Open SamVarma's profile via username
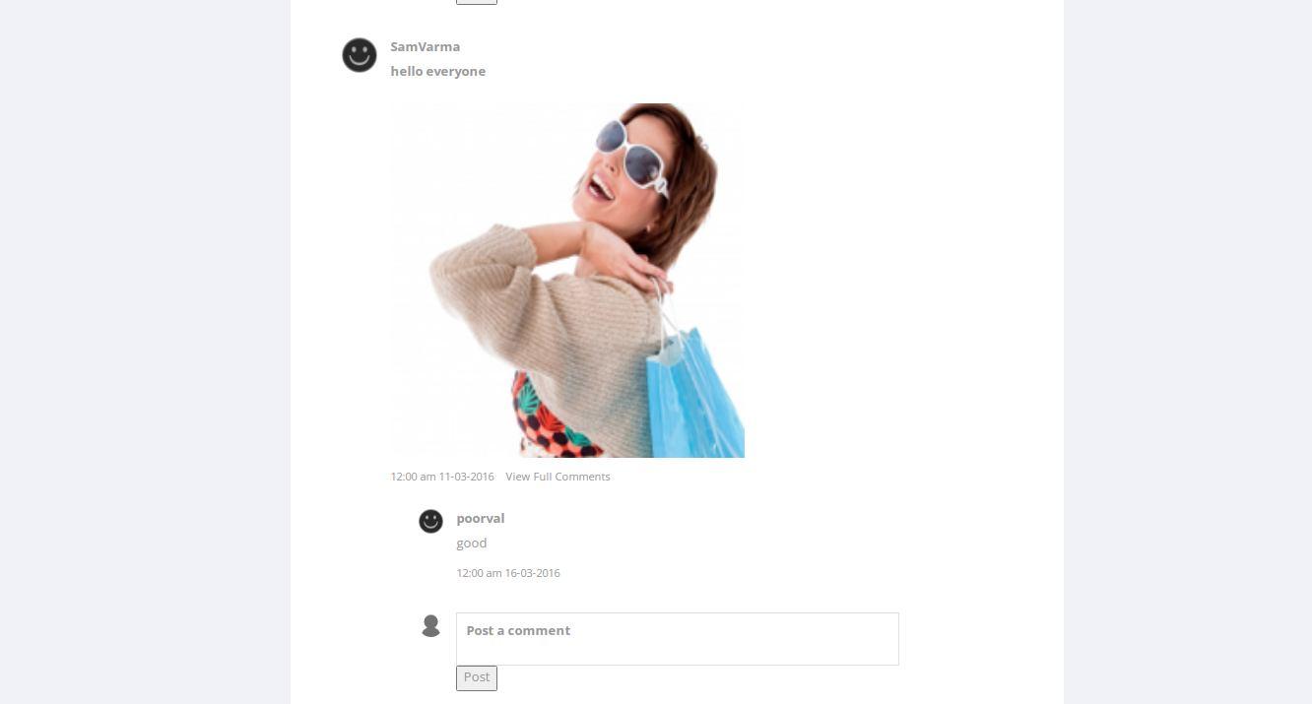 click(x=426, y=46)
